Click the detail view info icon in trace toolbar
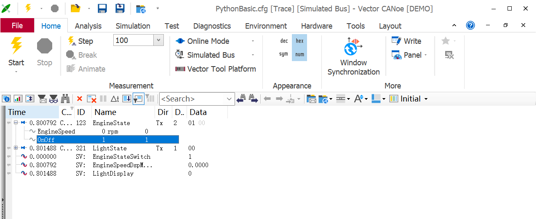 [x=6, y=99]
